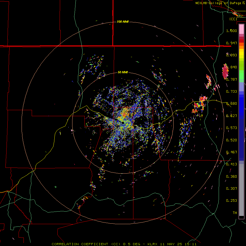Image resolution: width=246 pixels, height=246 pixels.
Task: Click the 0.787 scale value
Action: point(232,79)
